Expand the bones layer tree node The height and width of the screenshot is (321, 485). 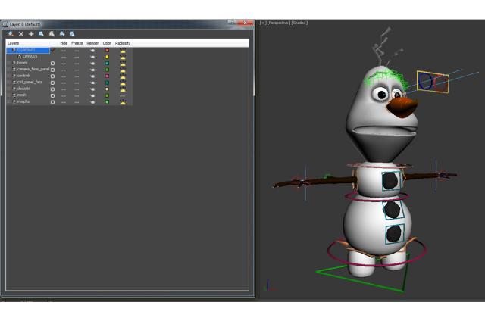[8, 63]
